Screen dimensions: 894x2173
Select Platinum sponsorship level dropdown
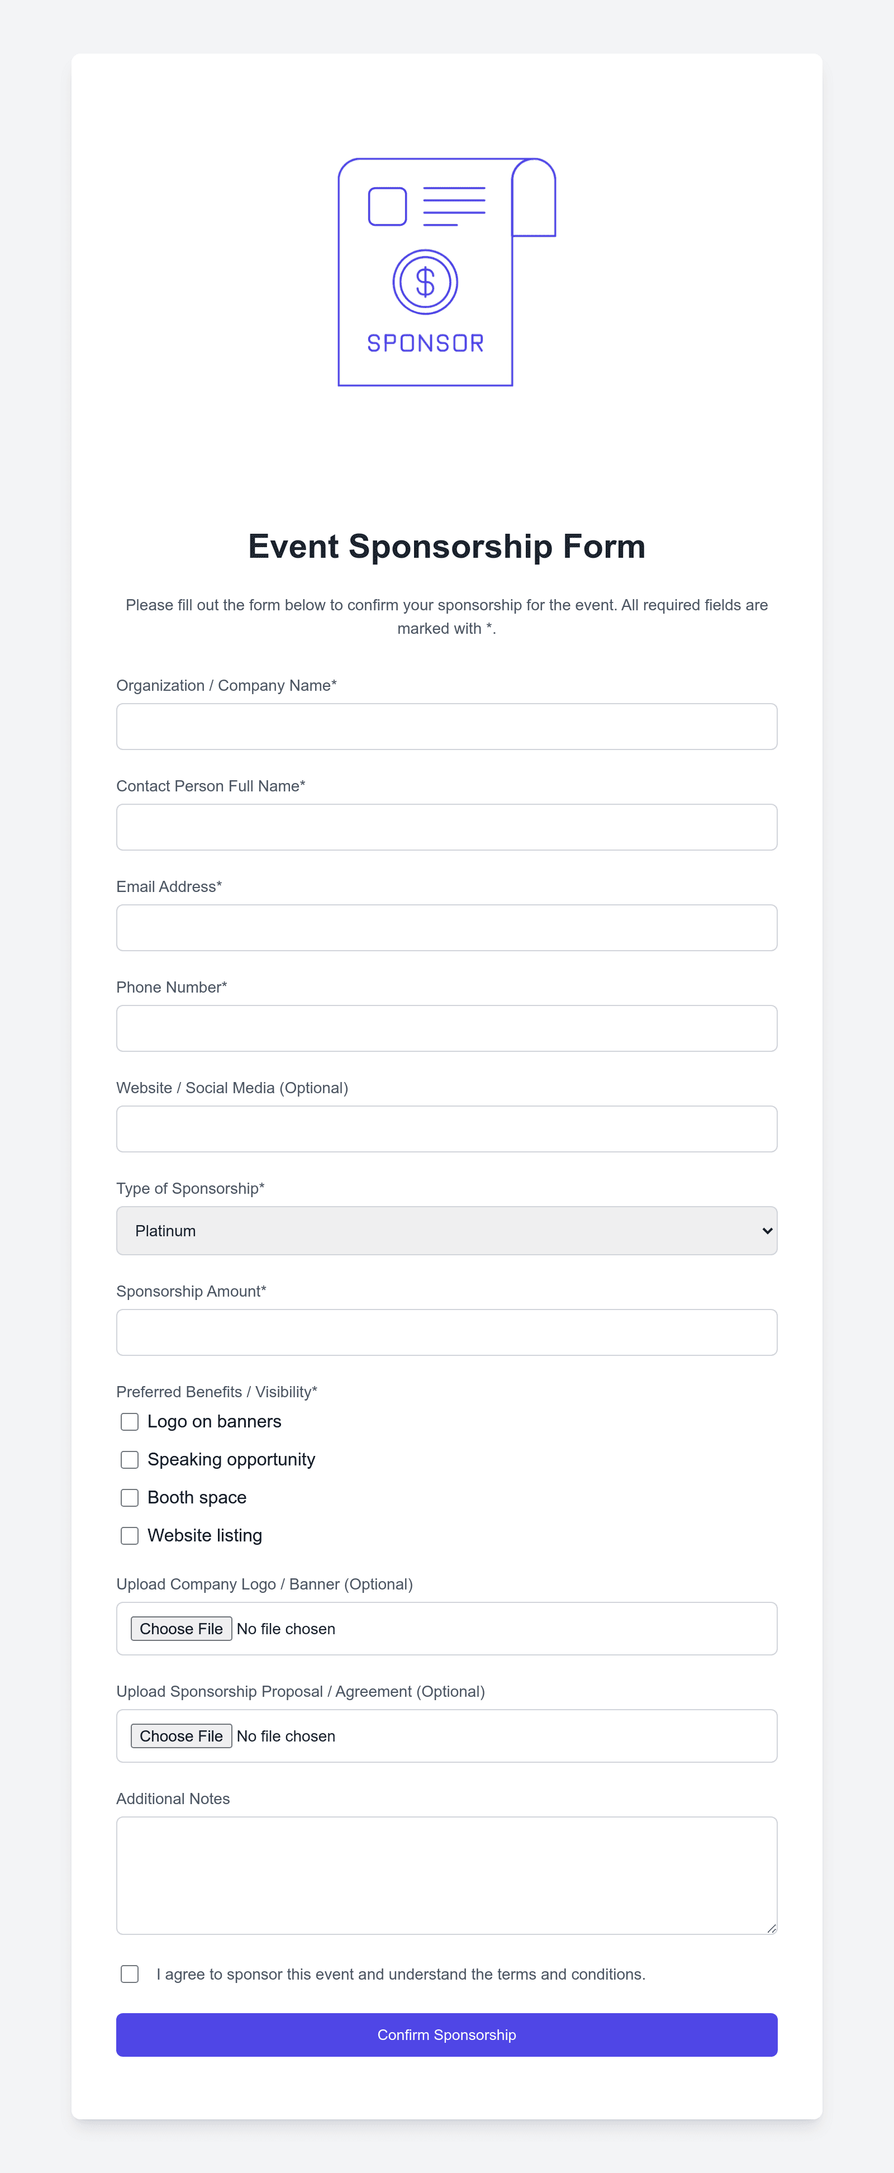click(x=446, y=1231)
